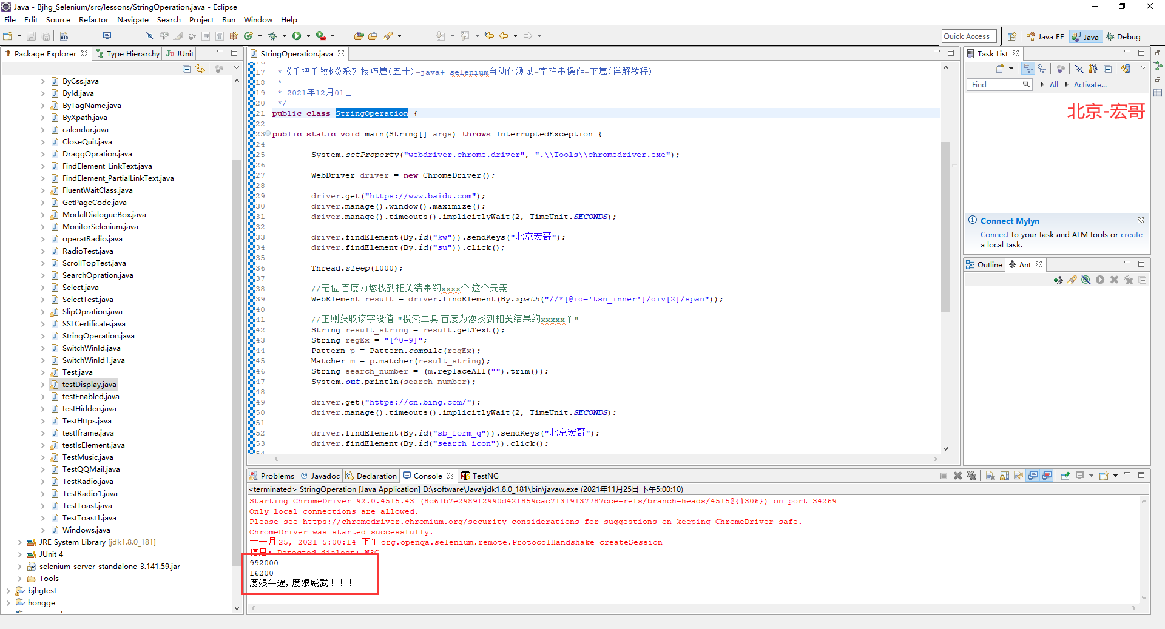Click Open Perspective icon near Quick Access
Viewport: 1165px width, 629px height.
[x=1011, y=36]
